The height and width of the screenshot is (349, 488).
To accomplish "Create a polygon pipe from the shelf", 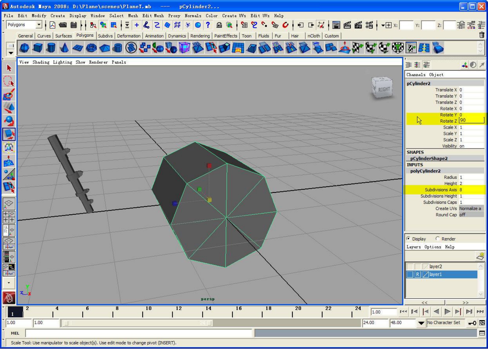I will click(118, 48).
